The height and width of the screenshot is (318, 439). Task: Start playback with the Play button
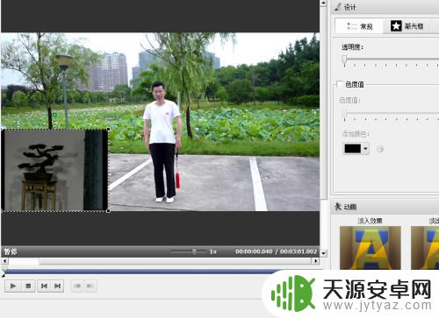coord(13,286)
